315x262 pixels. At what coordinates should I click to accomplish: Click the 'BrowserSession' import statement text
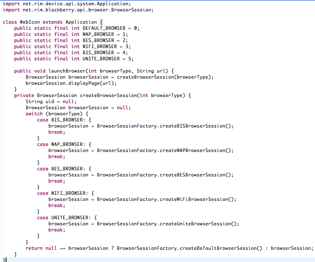point(78,10)
